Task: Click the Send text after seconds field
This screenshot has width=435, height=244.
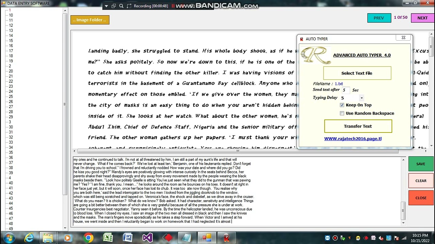Action: (346, 90)
